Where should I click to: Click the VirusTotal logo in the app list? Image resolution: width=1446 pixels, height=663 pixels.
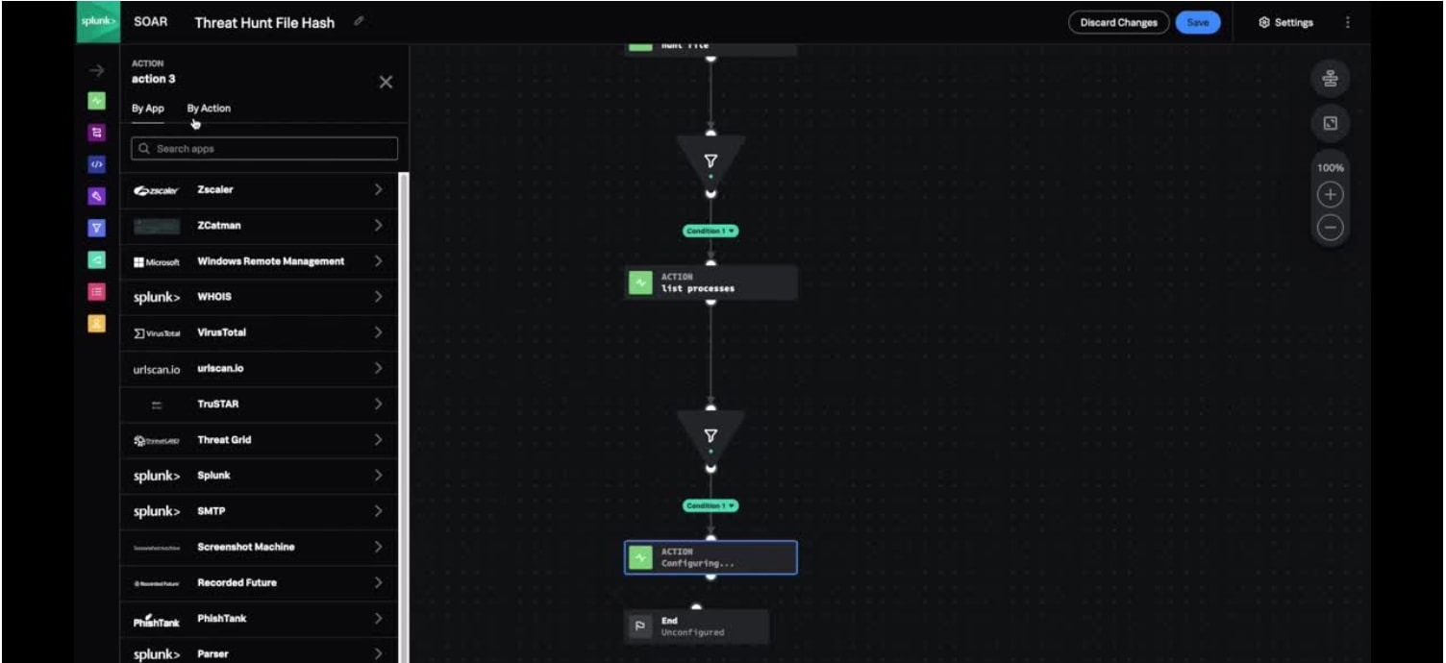pos(156,332)
